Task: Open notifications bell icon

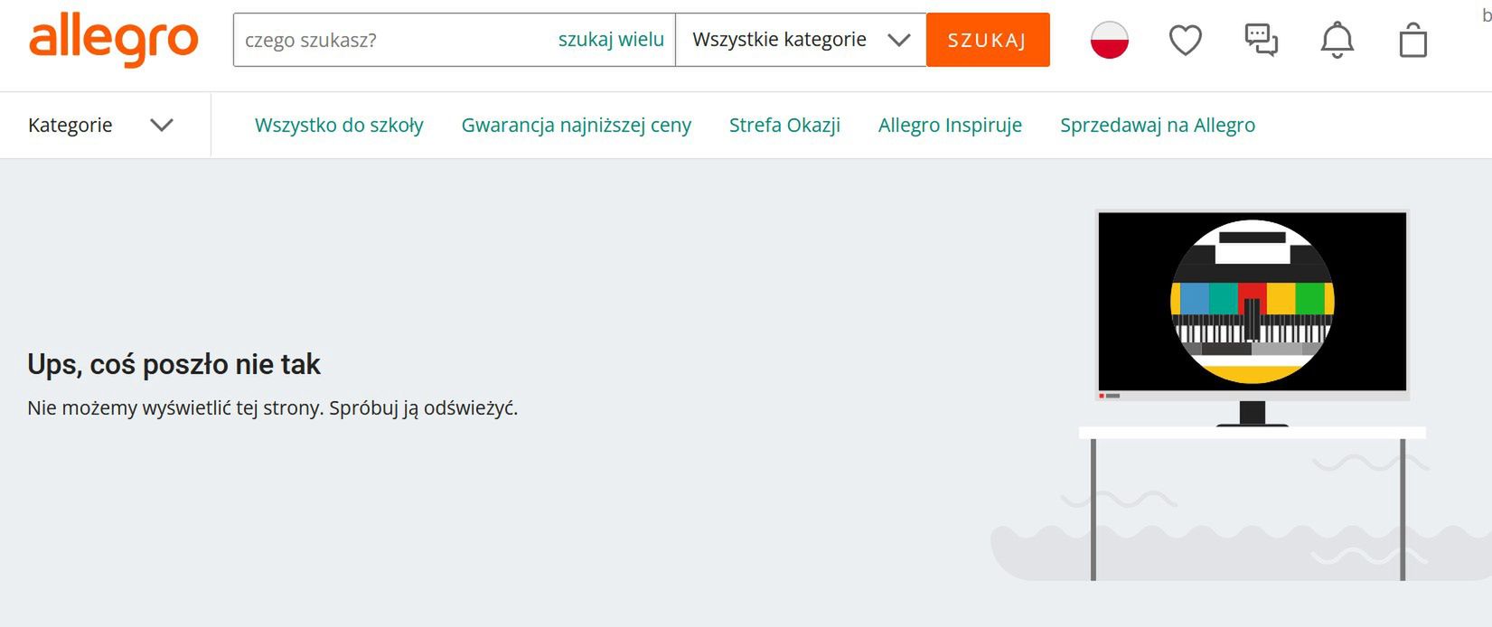Action: 1337,40
